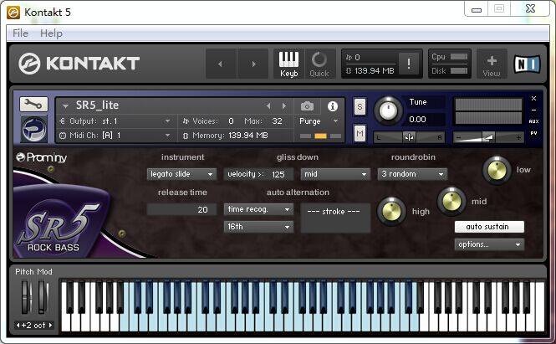Viewport: 556px width, 344px height.
Task: Open the Help menu
Action: tap(51, 33)
